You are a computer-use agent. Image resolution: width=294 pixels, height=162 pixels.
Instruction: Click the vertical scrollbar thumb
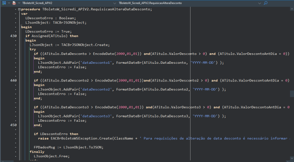[292, 94]
